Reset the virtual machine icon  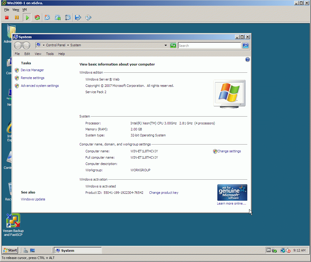point(37,18)
